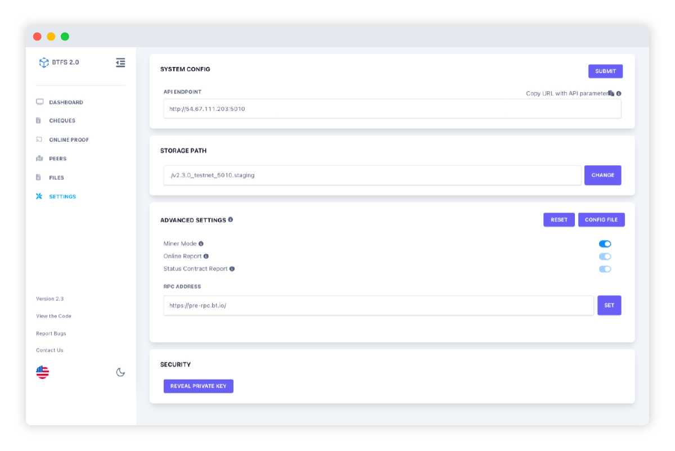
Task: Click info icon next to Copy URL
Action: coord(619,93)
